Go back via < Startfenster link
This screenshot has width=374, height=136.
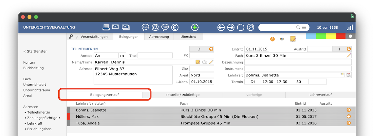point(35,51)
